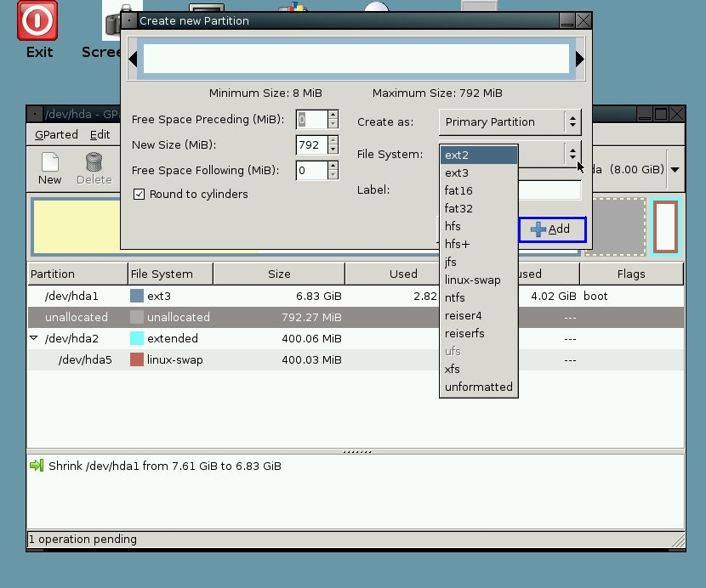
Task: Choose ext3 from the file system list
Action: pyautogui.click(x=479, y=172)
